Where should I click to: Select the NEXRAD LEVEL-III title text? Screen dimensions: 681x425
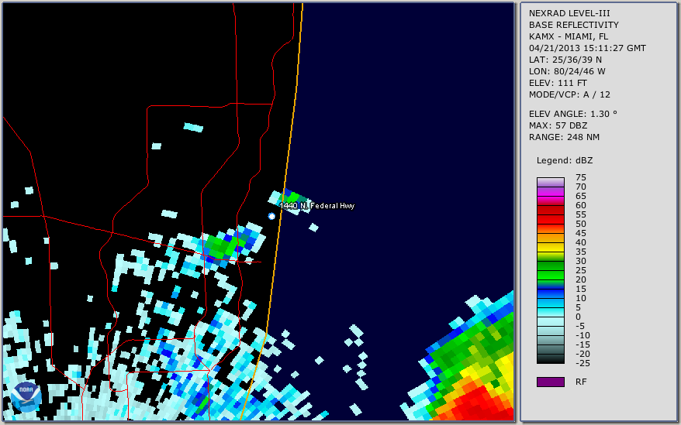[569, 13]
